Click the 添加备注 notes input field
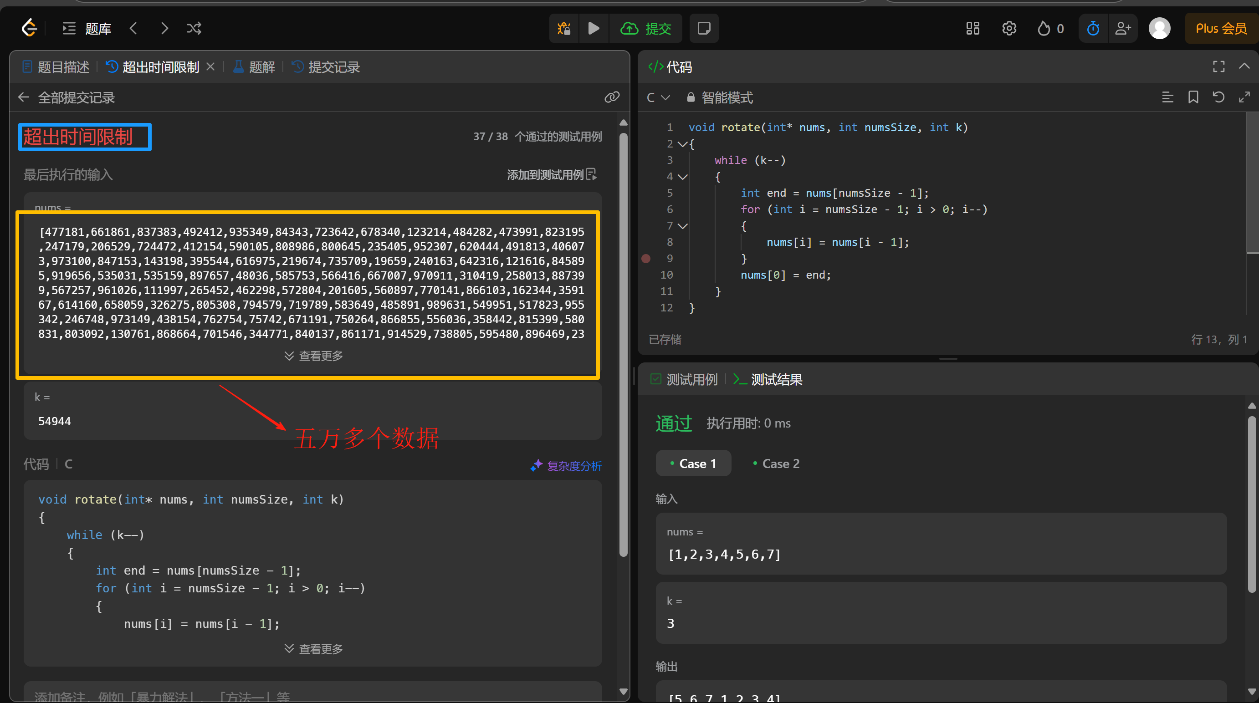Image resolution: width=1259 pixels, height=703 pixels. tap(313, 696)
